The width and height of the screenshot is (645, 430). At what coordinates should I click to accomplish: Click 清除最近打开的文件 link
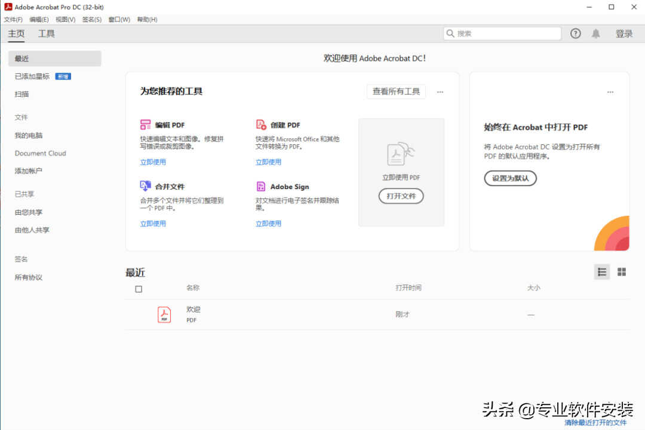595,423
